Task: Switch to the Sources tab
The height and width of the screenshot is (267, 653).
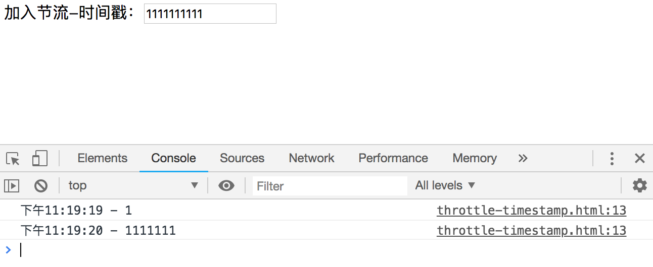Action: (242, 158)
